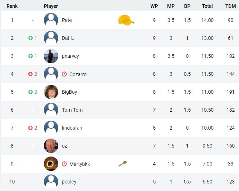Viewport: 239px width, 191px height.
Task: Sort by the TDM column header
Action: click(x=230, y=6)
